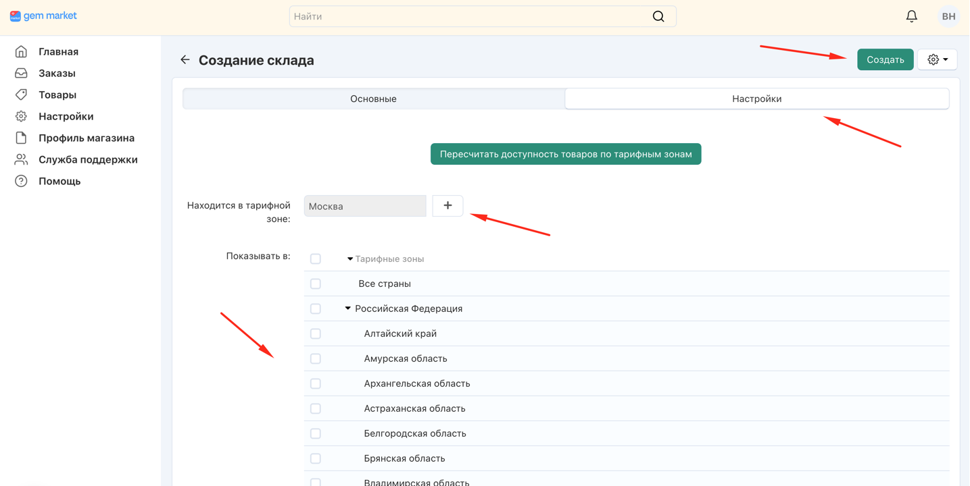Image resolution: width=970 pixels, height=486 pixels.
Task: Click the Брянская область row text
Action: tap(404, 458)
